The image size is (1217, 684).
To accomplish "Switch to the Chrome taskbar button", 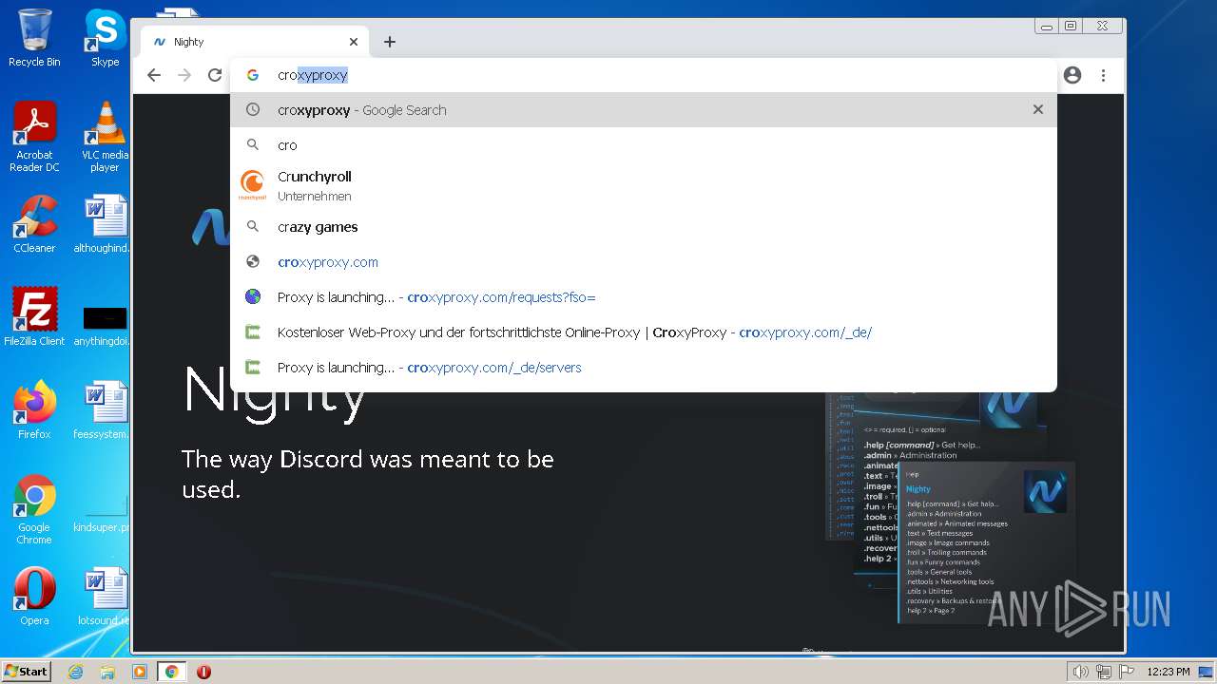I will pos(172,672).
